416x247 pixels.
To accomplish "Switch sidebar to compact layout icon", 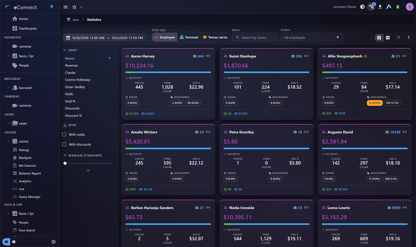I will [14, 242].
